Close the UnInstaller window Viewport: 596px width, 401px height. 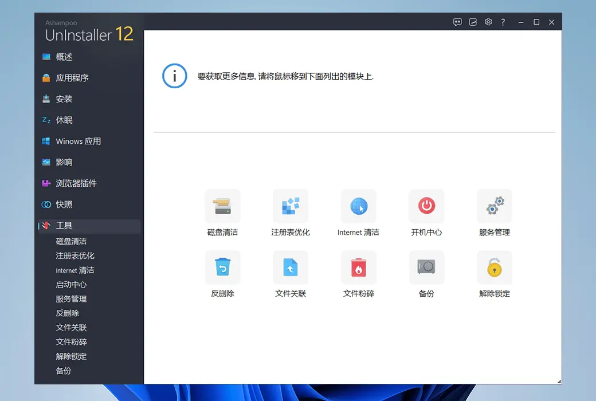point(551,22)
